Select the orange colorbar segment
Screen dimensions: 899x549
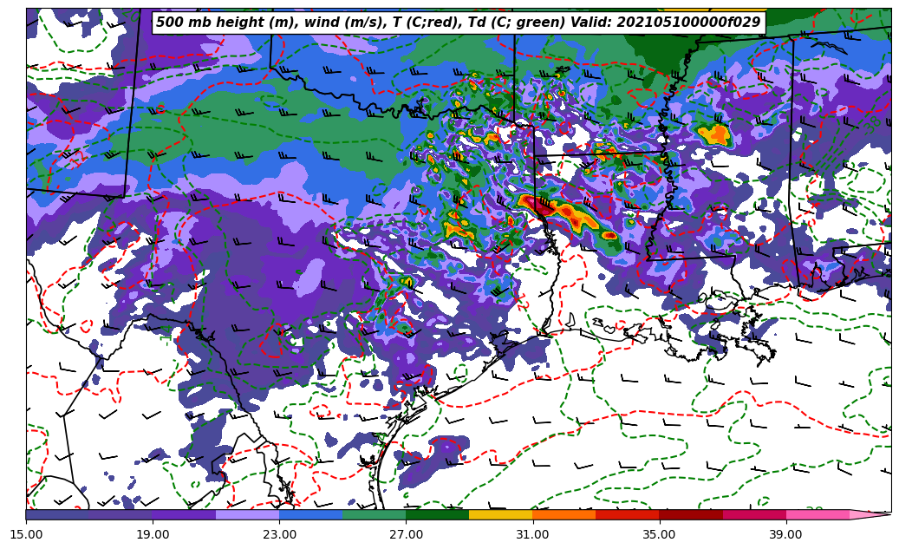tap(564, 514)
